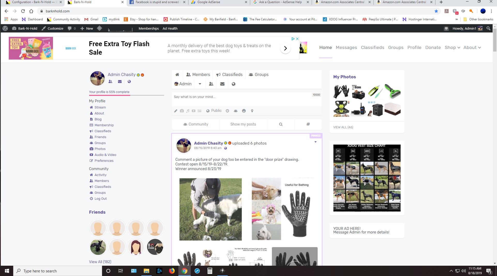The width and height of the screenshot is (497, 276).
Task: Expand the Shop menu in site navigation
Action: [x=452, y=48]
